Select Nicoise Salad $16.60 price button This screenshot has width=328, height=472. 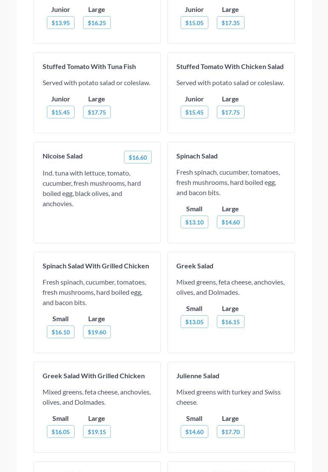click(x=138, y=158)
